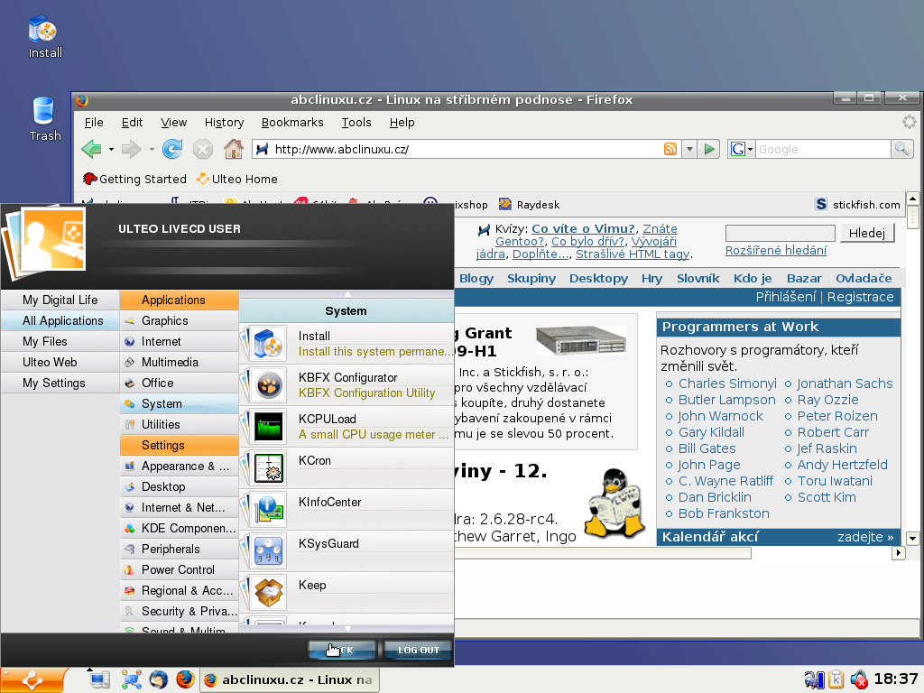Click the page's vertical scrollbar down arrow

click(x=912, y=538)
